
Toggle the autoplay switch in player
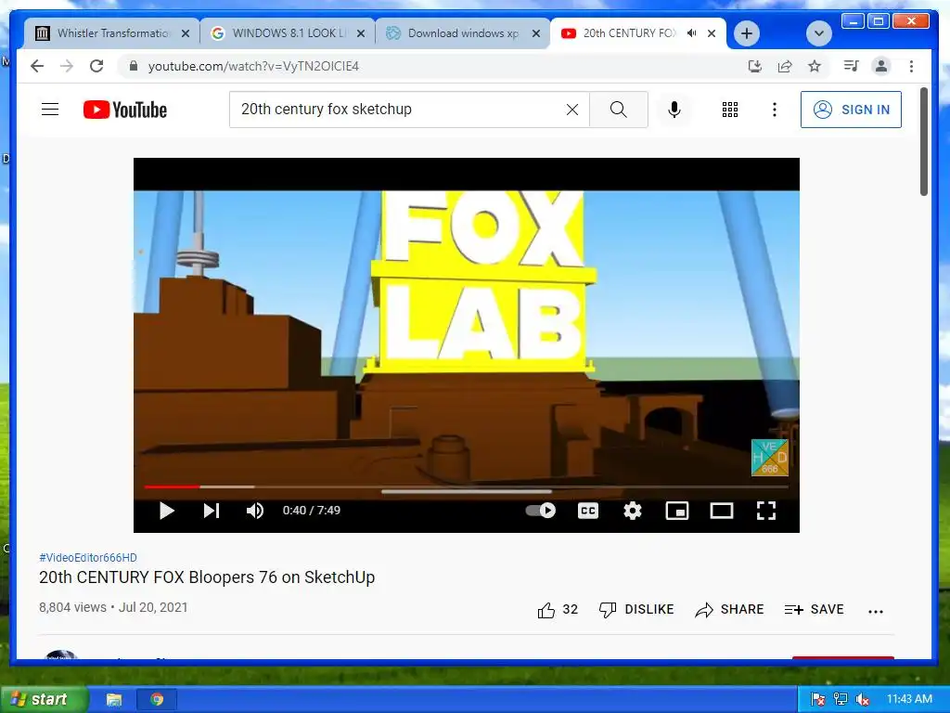(x=541, y=511)
